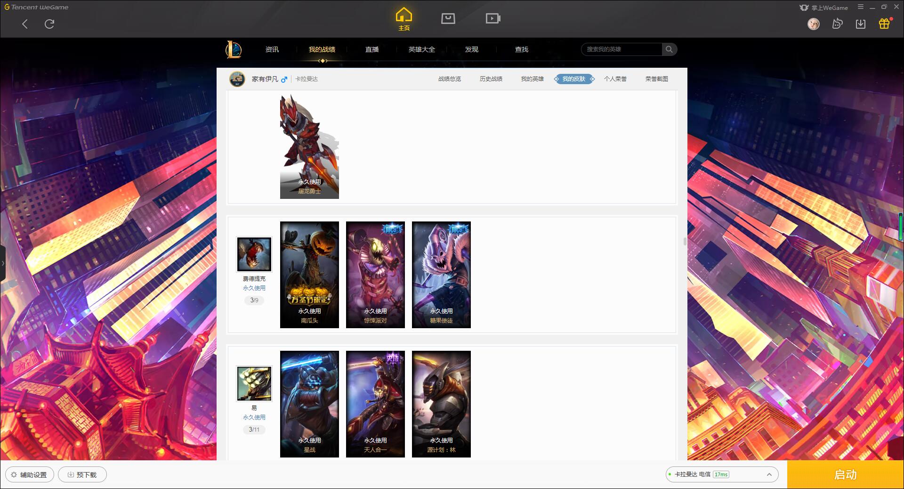Click the summoner profile avatar
This screenshot has height=489, width=904.
point(237,79)
